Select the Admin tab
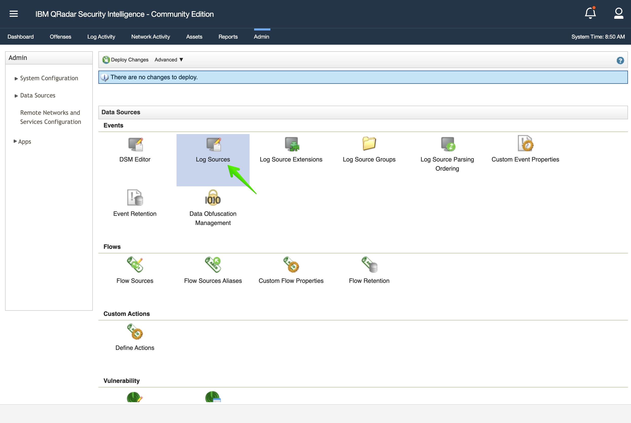The image size is (631, 423). [x=261, y=37]
